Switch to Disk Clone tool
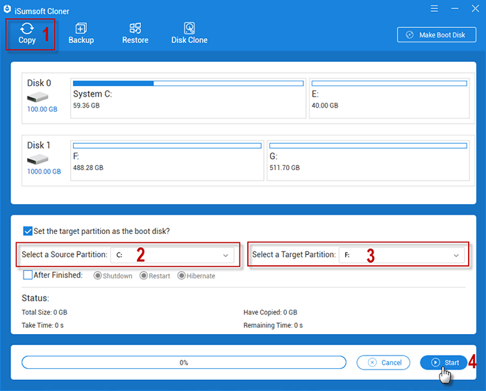 [x=189, y=28]
